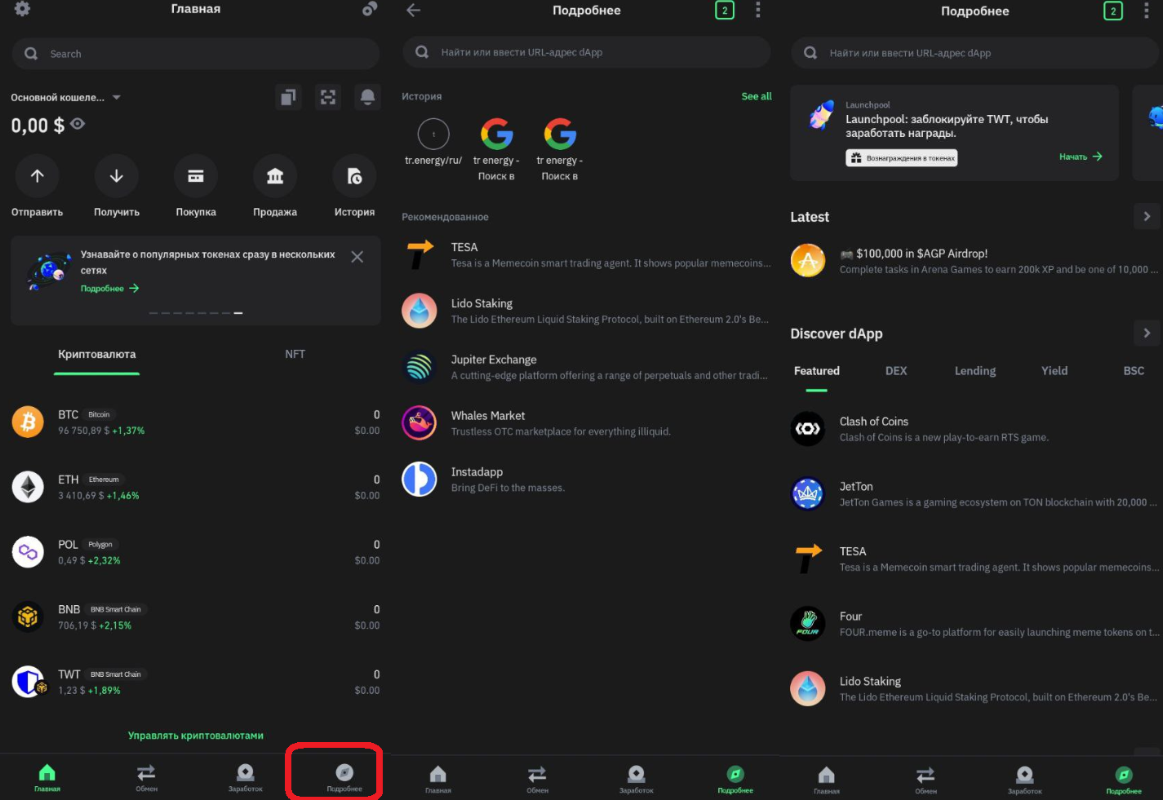Open Jupiter Exchange dApp

click(x=586, y=367)
